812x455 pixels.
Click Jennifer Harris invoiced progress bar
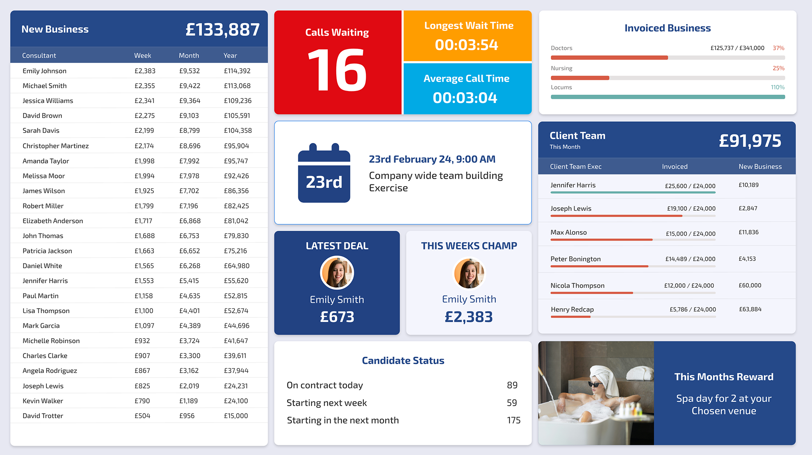[x=633, y=192]
